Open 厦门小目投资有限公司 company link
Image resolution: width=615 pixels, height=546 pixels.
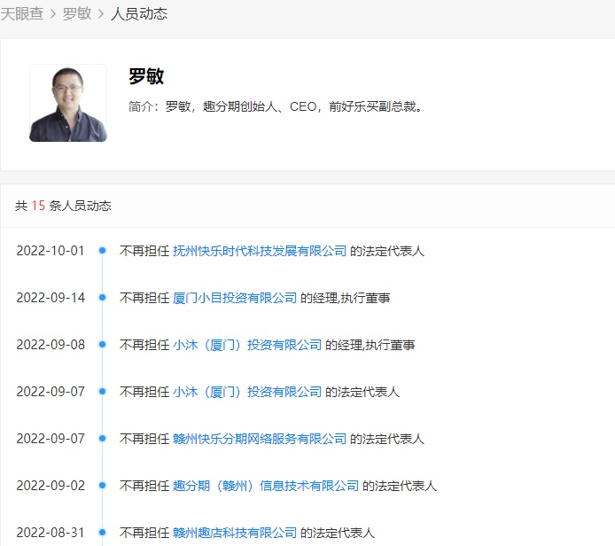coord(235,298)
